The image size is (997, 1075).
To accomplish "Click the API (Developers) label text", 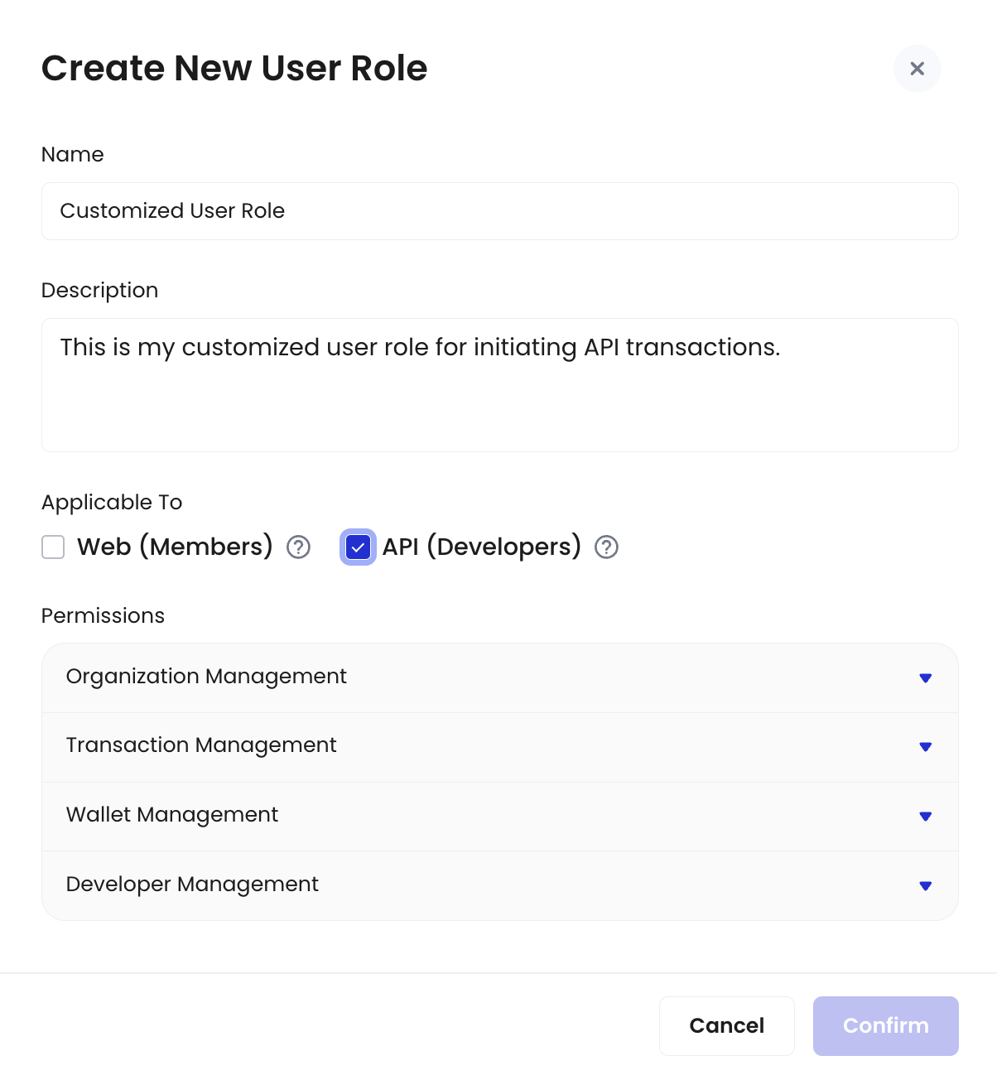I will pos(482,547).
